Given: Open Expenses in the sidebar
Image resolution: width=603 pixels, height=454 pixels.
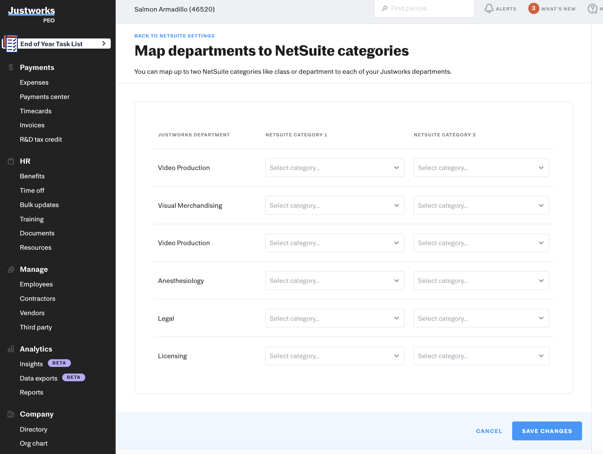Looking at the screenshot, I should tap(34, 83).
